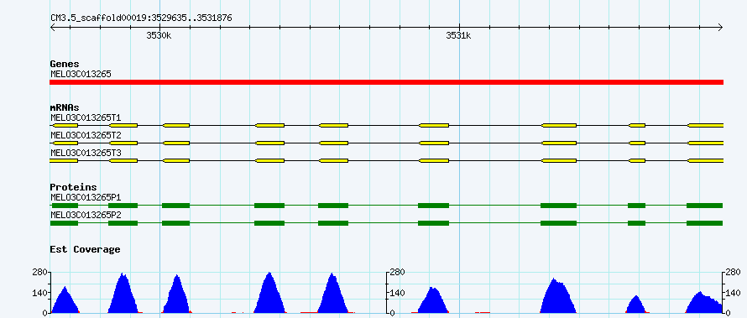Click the CM3.5_scaffold00019:3529635..3531876 region label
The image size is (747, 318).
click(x=141, y=18)
